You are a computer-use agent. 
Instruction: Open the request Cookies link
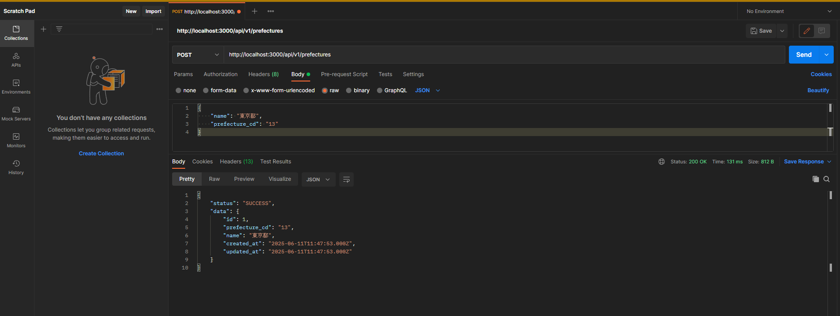click(x=821, y=74)
